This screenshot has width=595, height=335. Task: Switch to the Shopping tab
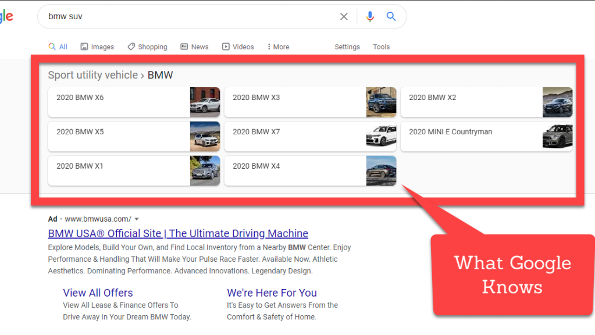pos(147,47)
